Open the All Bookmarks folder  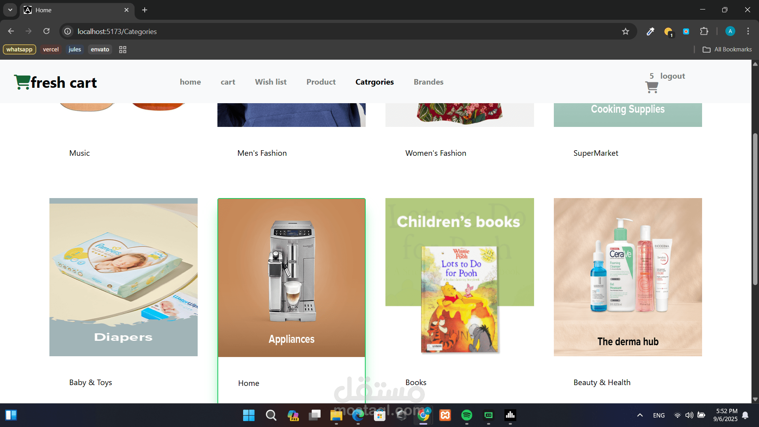[727, 49]
